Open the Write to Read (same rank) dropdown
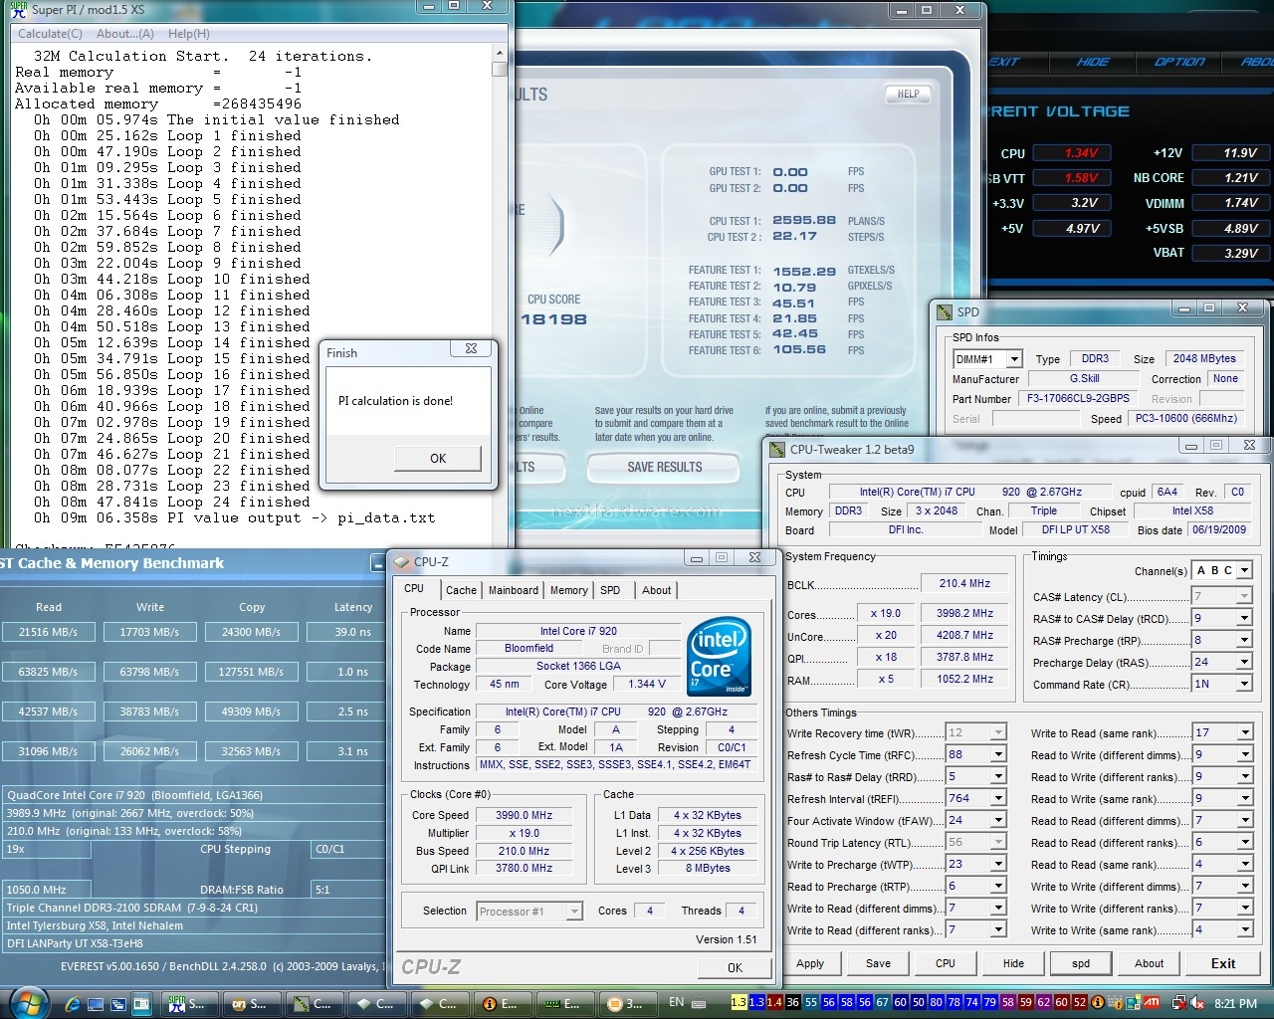The image size is (1274, 1019). 1244,732
